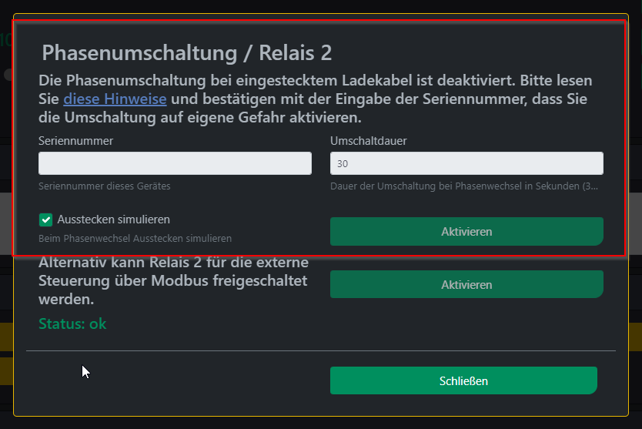Click the hint "Seriennummer dieses Gerätes"

(x=105, y=186)
